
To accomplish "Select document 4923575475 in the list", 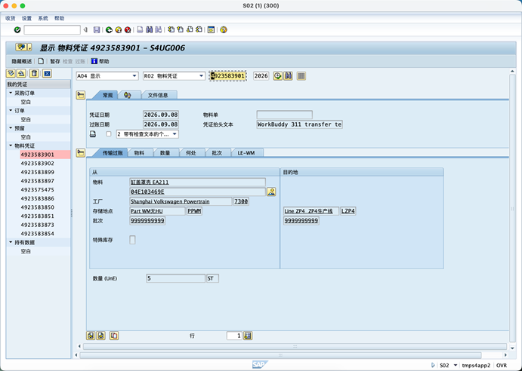I will coord(38,189).
